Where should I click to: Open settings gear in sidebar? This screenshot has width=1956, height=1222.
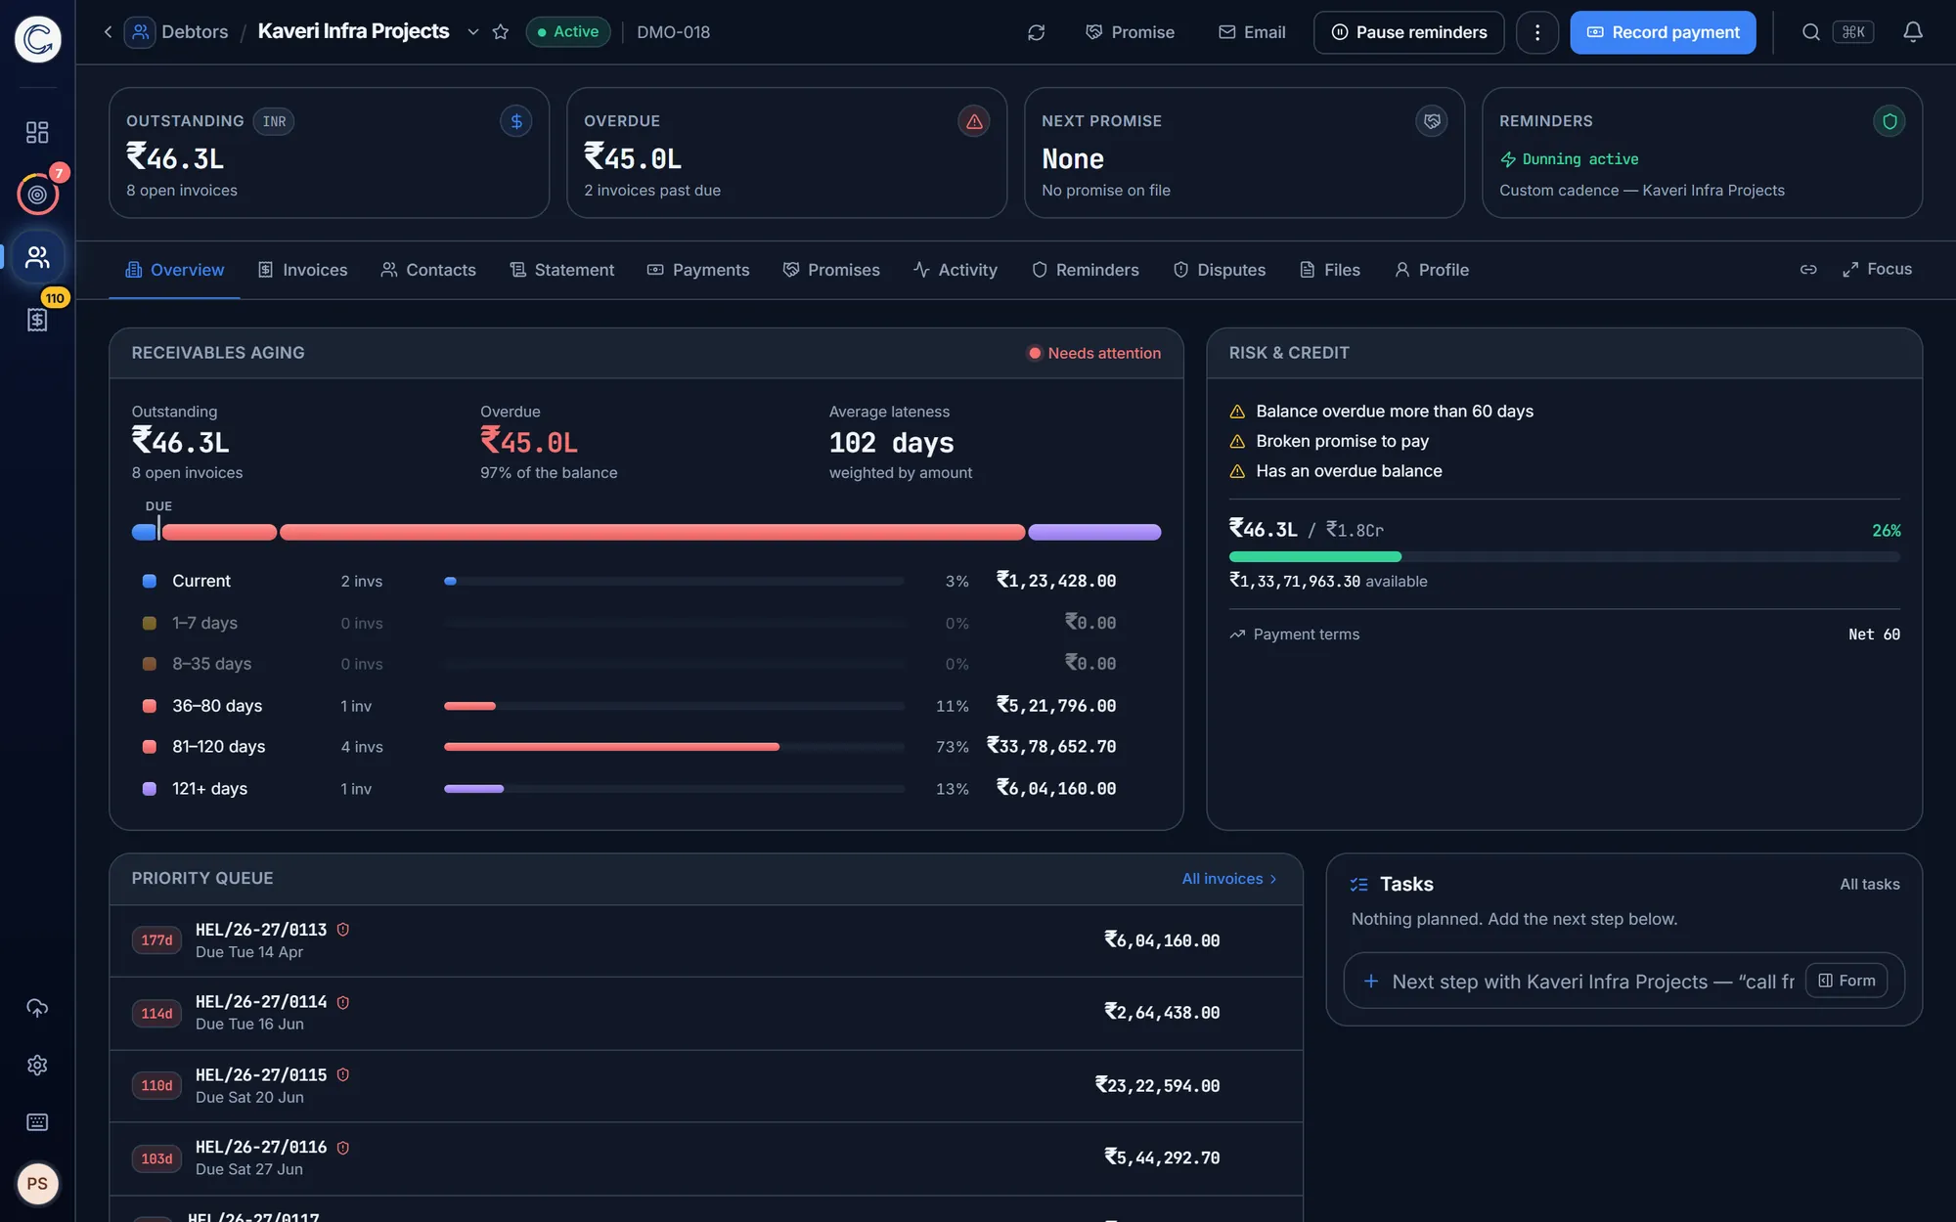pos(37,1065)
